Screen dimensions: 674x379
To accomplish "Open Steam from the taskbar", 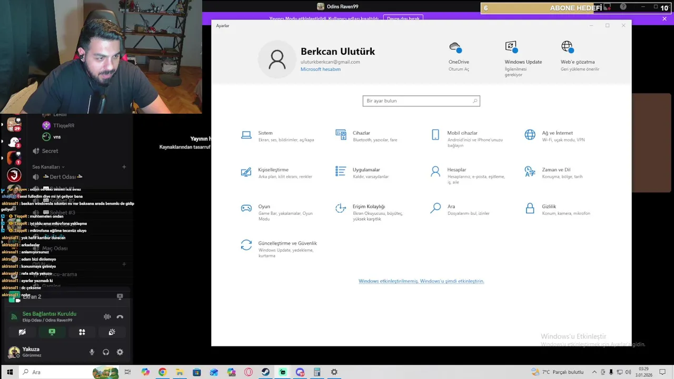I will 265,372.
